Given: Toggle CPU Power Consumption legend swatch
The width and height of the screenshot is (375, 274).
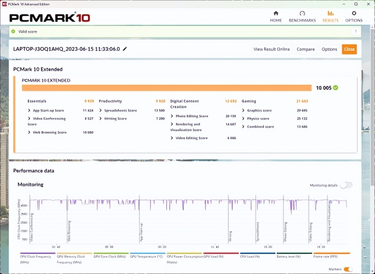Looking at the screenshot, I should (184, 253).
